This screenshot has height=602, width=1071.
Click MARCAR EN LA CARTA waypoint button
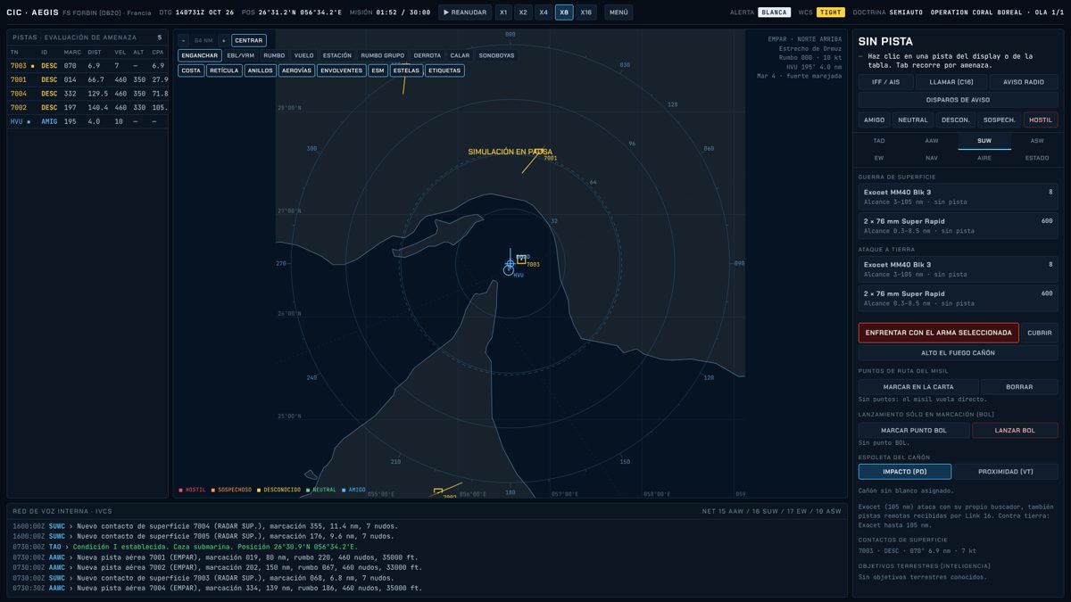click(x=918, y=387)
